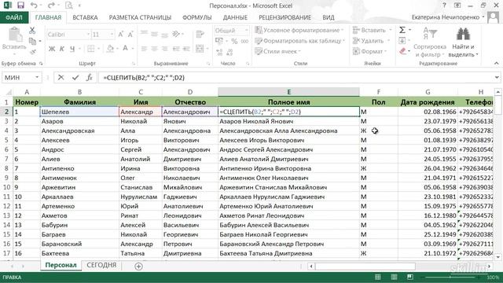This screenshot has width=503, height=283.
Task: Decrease font size button
Action: coord(130,35)
